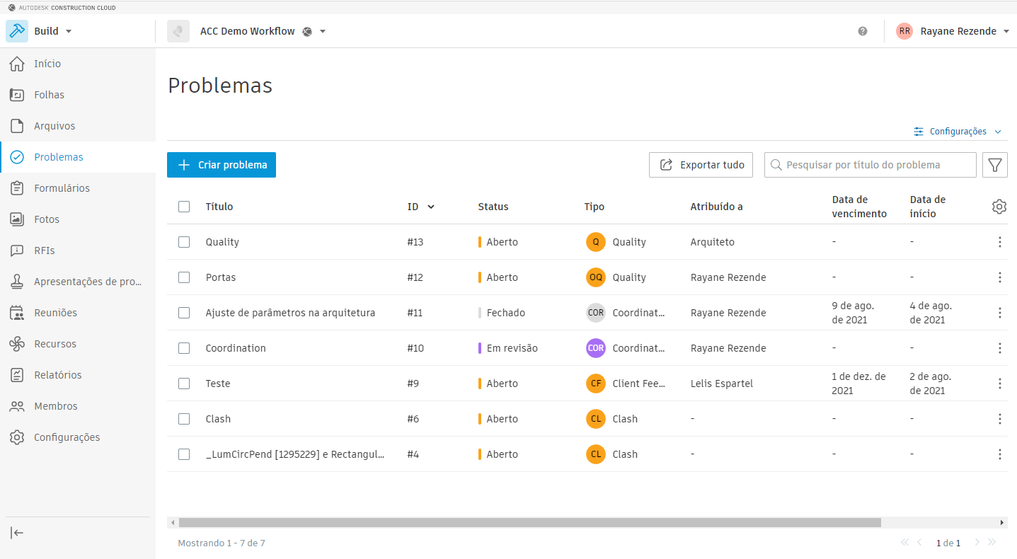Open the actions menu for the Quality issue

999,241
